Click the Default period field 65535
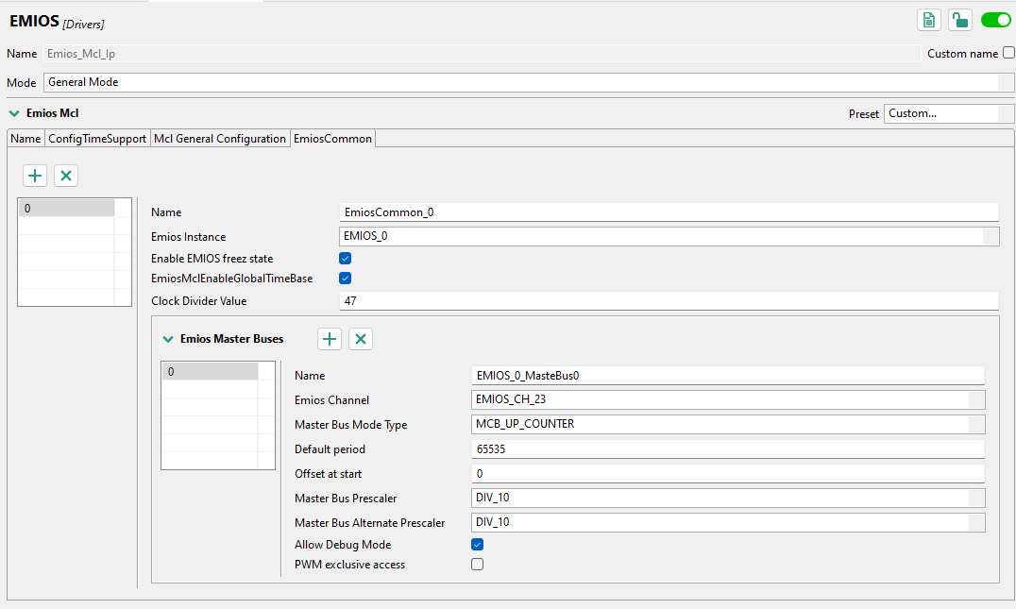The width and height of the screenshot is (1016, 609). (x=728, y=449)
